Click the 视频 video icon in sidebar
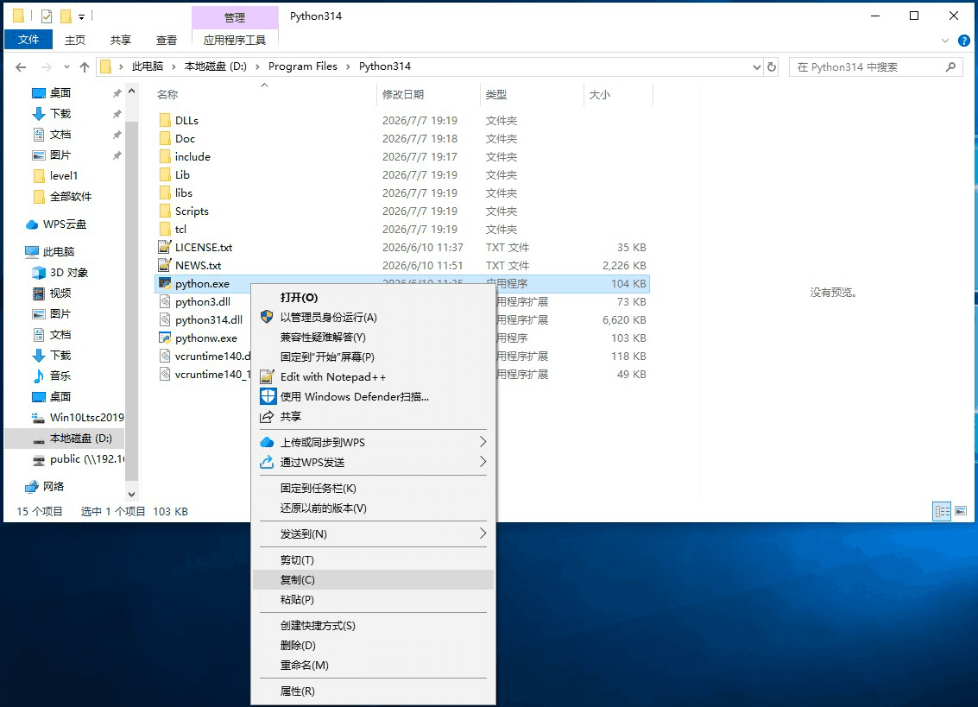The width and height of the screenshot is (978, 707). tap(39, 294)
